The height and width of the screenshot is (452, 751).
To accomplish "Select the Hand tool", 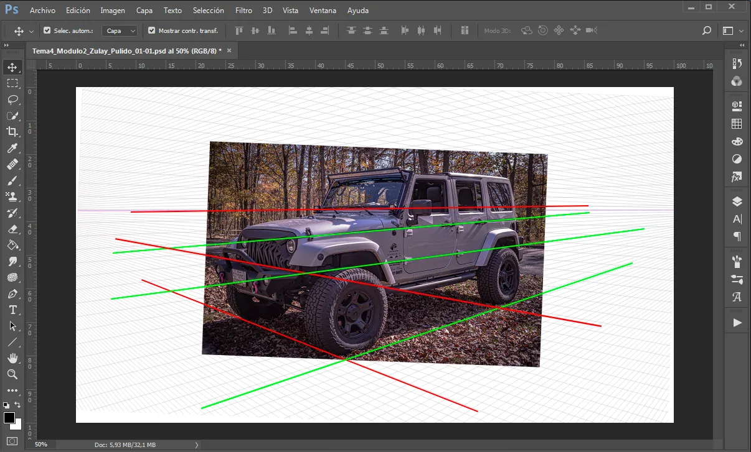I will (12, 358).
